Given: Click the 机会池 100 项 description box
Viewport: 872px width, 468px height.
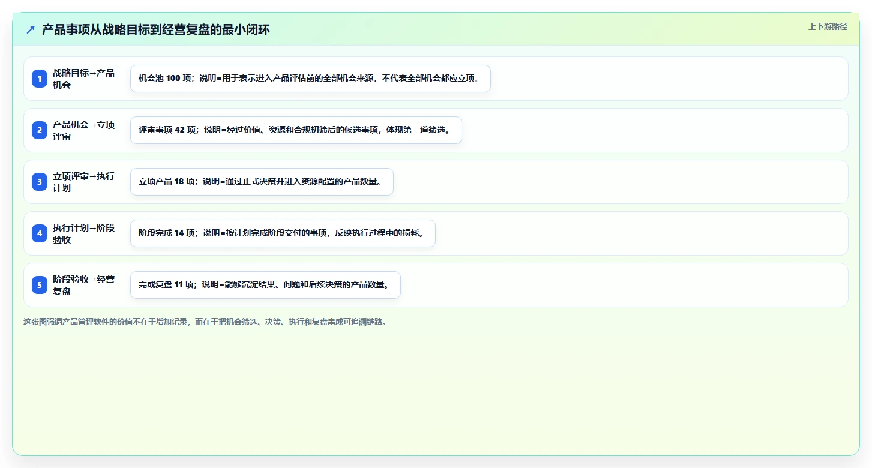Looking at the screenshot, I should (310, 79).
